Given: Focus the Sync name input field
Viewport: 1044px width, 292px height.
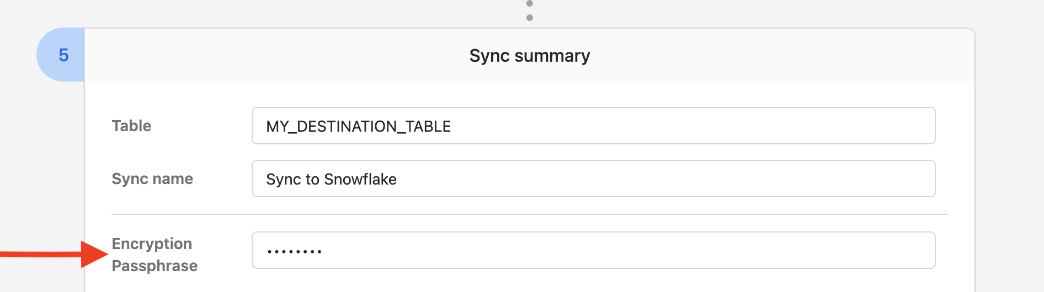Looking at the screenshot, I should coord(593,179).
